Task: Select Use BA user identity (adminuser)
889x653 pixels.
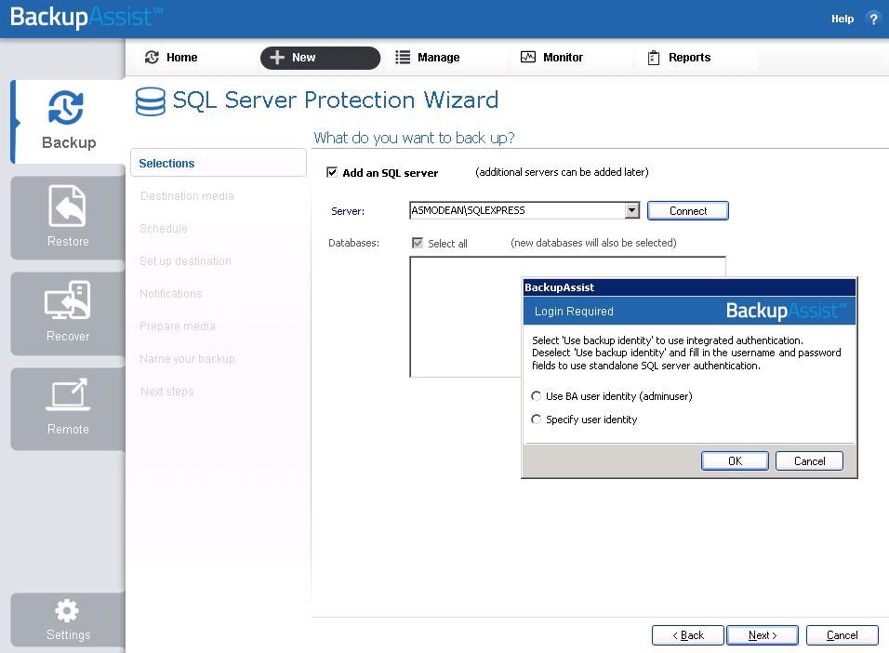Action: tap(536, 396)
